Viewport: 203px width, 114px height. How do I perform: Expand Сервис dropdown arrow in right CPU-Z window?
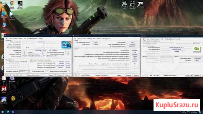tap(192, 76)
